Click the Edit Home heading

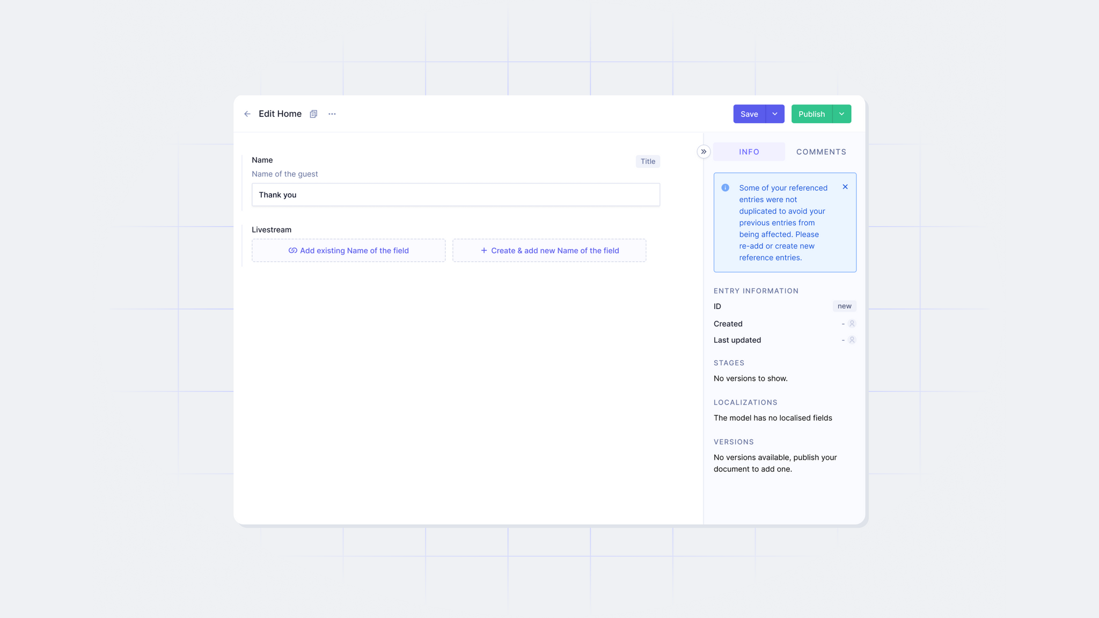pyautogui.click(x=280, y=114)
